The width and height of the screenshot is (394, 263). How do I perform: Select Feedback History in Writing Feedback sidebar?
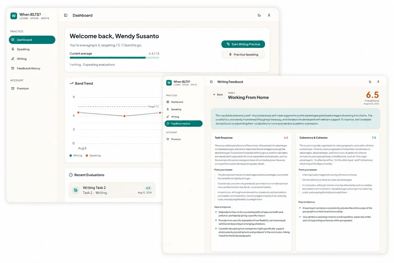click(184, 124)
